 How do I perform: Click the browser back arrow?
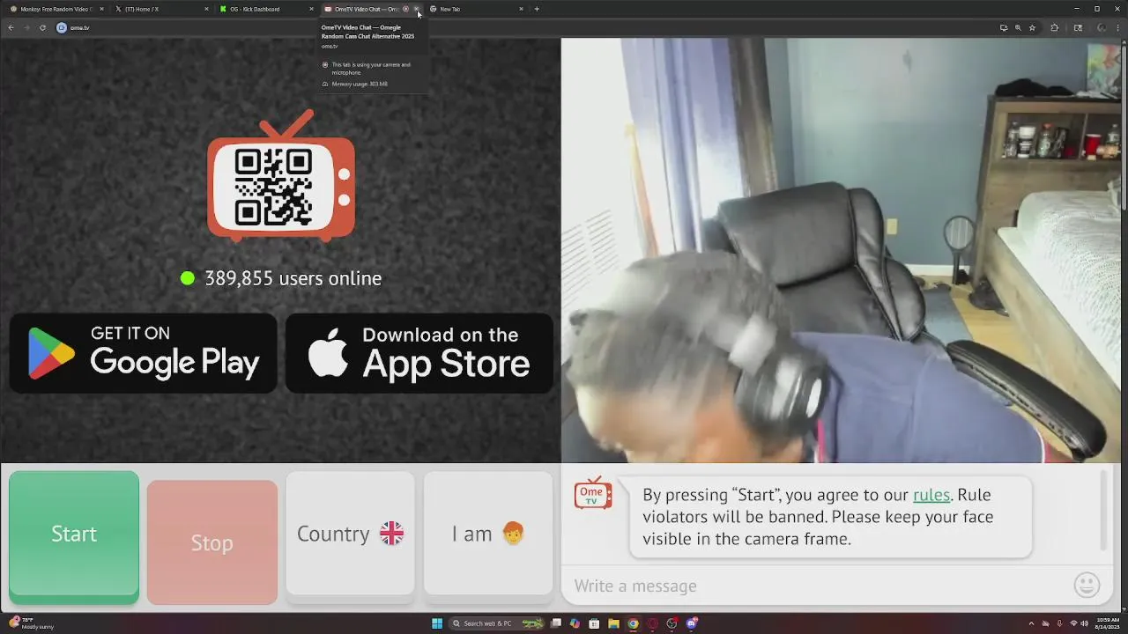click(11, 27)
